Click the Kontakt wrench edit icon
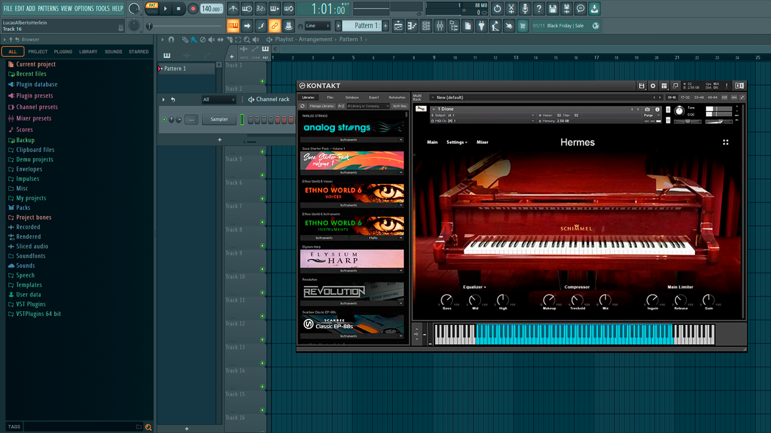This screenshot has height=433, width=771. click(420, 109)
